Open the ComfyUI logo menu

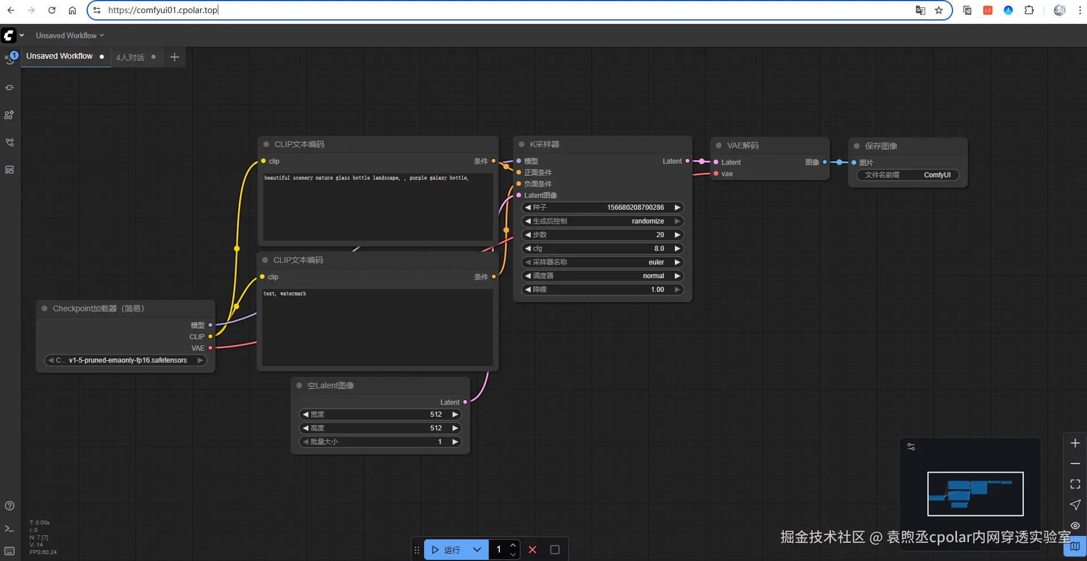click(9, 35)
